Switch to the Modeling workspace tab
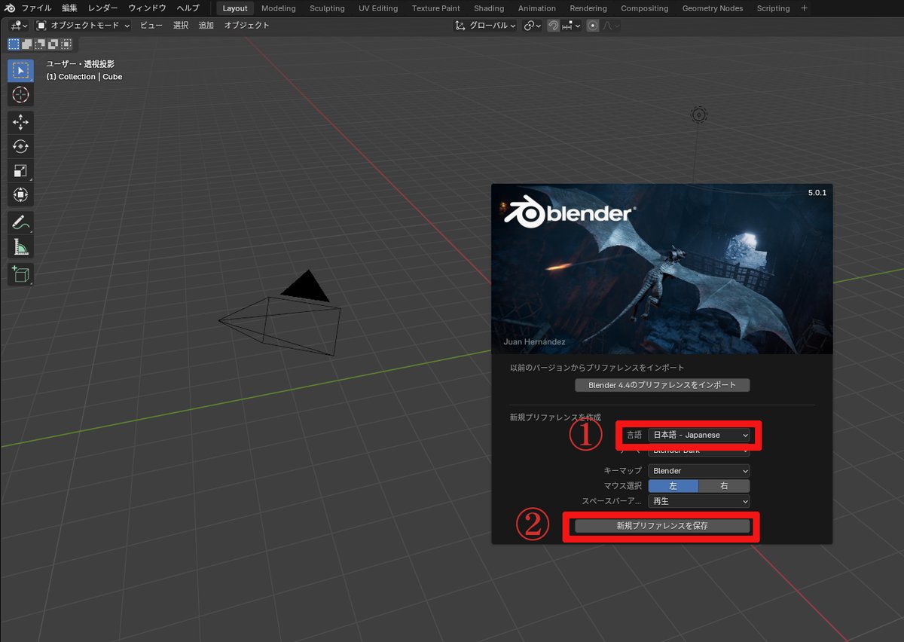Screen dimensions: 904x642 (279, 8)
